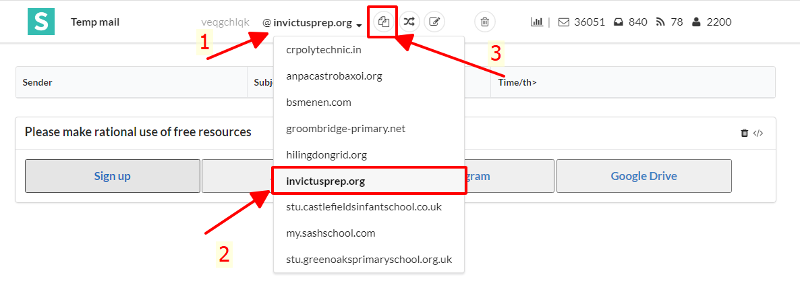The height and width of the screenshot is (294, 800).
Task: Click the code brackets icon in notice panel
Action: [758, 134]
